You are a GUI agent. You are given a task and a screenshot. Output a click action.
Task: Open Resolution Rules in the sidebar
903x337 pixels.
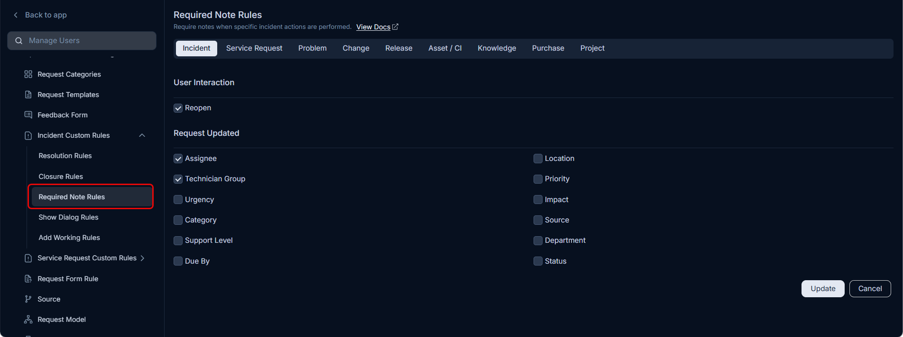[x=65, y=156]
